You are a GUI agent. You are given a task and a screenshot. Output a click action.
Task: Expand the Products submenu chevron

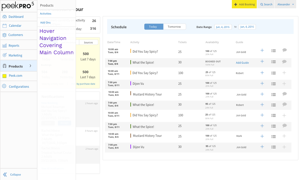pyautogui.click(x=31, y=66)
